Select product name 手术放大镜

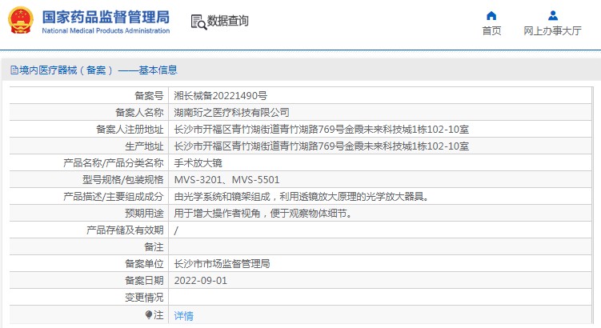(198, 163)
